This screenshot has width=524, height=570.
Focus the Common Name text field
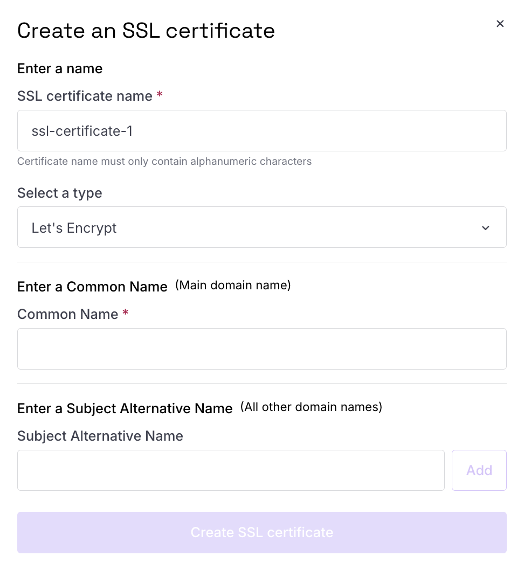pos(262,349)
